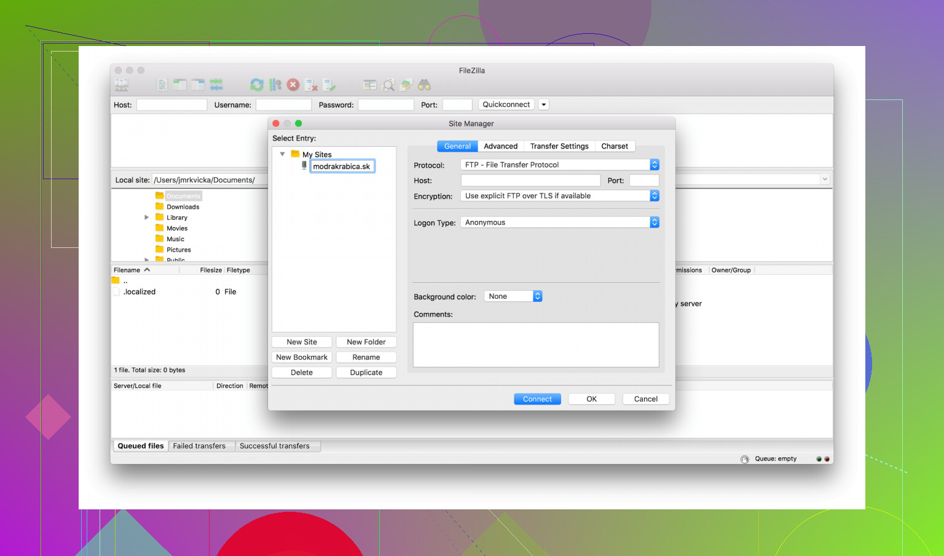Screen dimensions: 944x556
Task: Toggle transfer queue display icon
Action: point(216,85)
